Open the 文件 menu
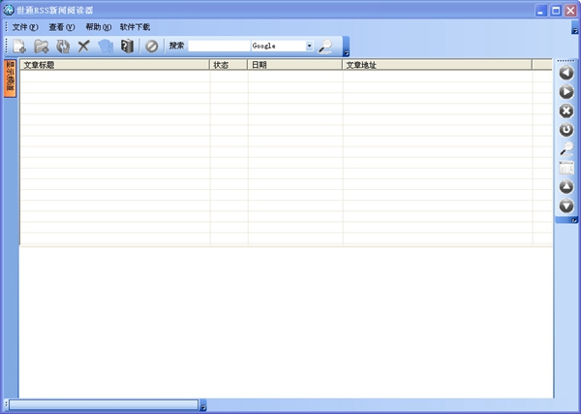This screenshot has height=414, width=581. (x=25, y=27)
